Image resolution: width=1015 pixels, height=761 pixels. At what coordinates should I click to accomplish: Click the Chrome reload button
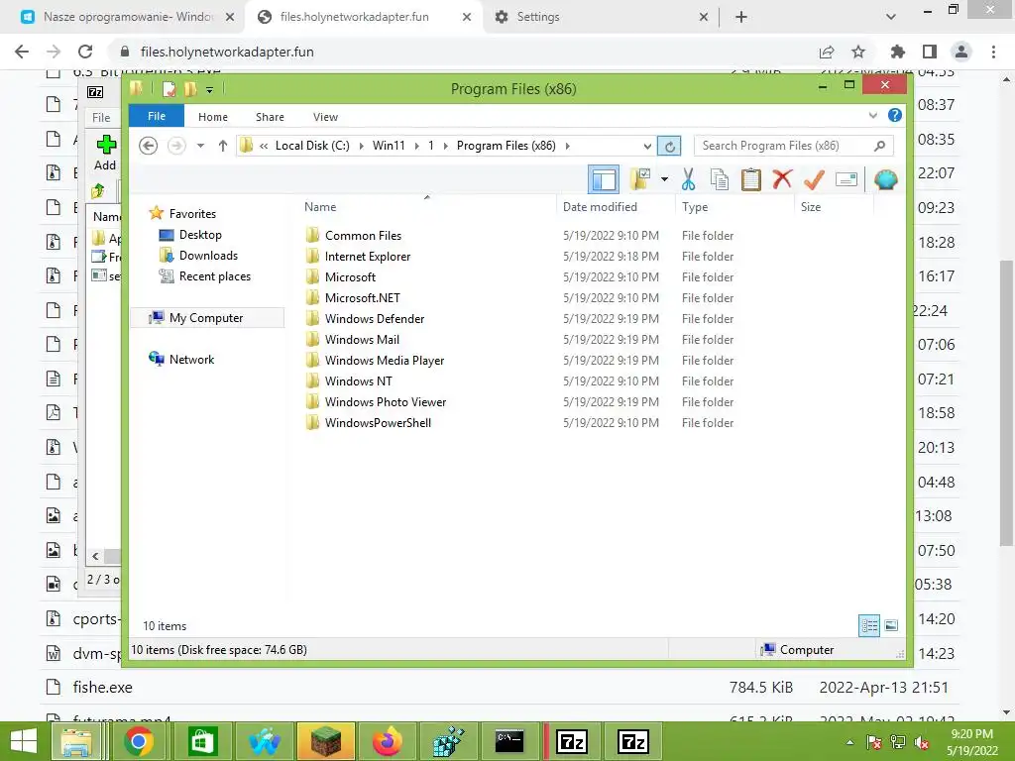pyautogui.click(x=85, y=52)
